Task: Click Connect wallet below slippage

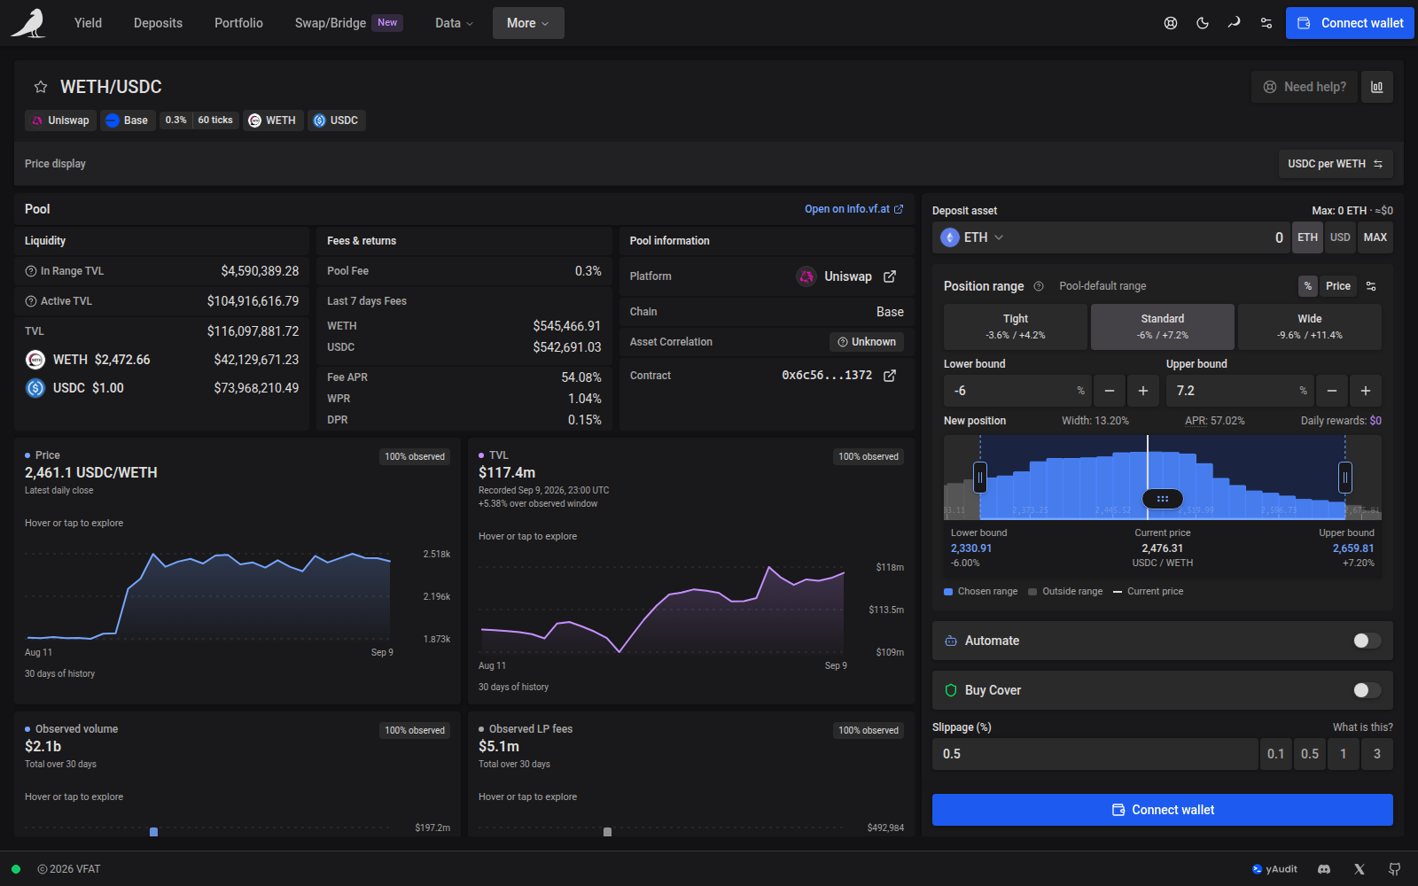Action: pyautogui.click(x=1163, y=810)
